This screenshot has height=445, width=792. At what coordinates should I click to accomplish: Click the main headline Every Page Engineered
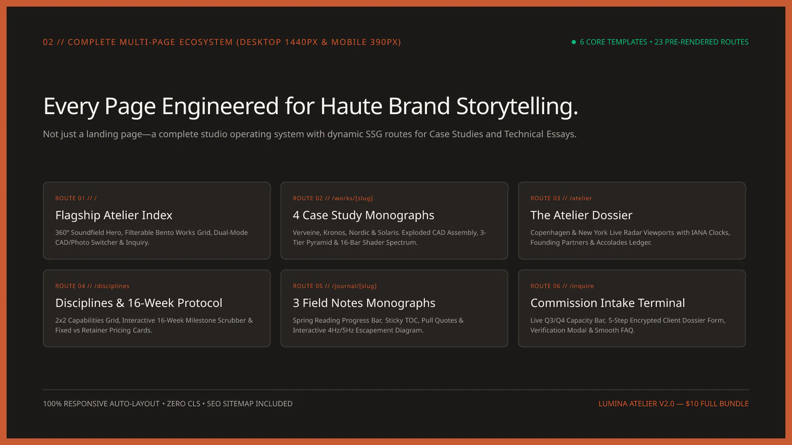[311, 106]
